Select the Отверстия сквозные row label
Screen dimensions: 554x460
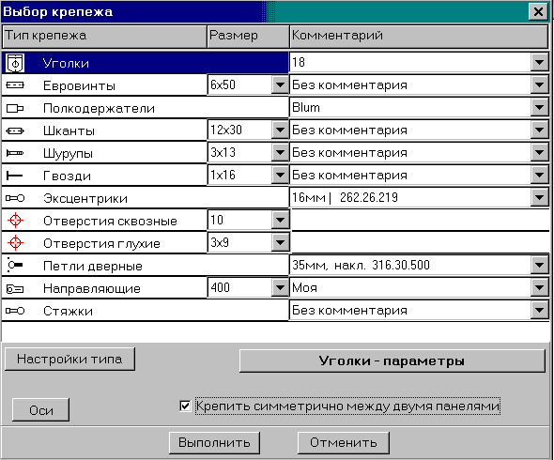pos(110,222)
